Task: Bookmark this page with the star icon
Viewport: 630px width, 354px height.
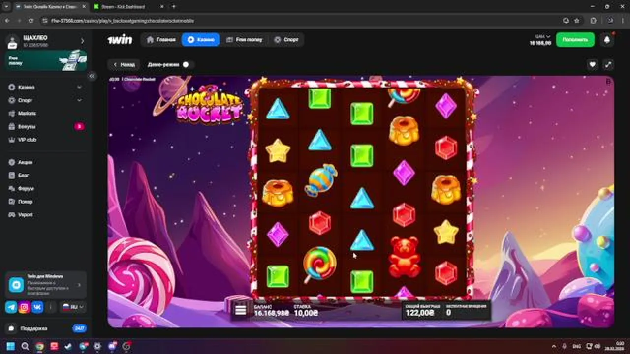Action: click(x=577, y=21)
